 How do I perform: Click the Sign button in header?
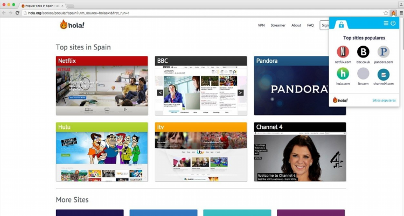pyautogui.click(x=325, y=25)
